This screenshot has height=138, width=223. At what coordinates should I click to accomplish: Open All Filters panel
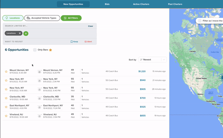point(71,18)
